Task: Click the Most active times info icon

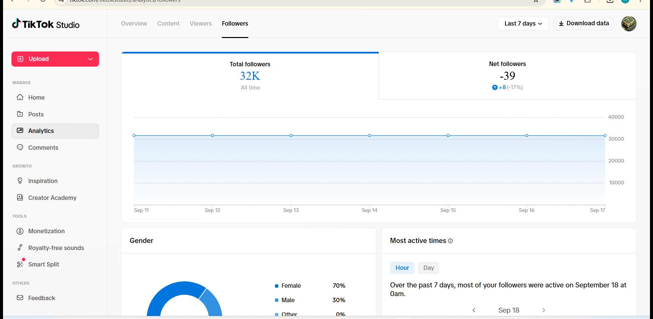Action: (450, 241)
